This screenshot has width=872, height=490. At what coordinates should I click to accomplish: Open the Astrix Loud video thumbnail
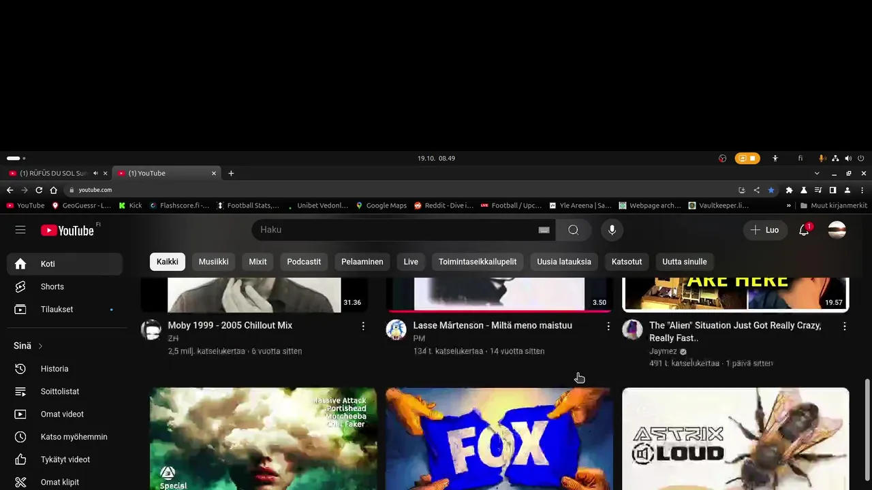click(x=736, y=439)
